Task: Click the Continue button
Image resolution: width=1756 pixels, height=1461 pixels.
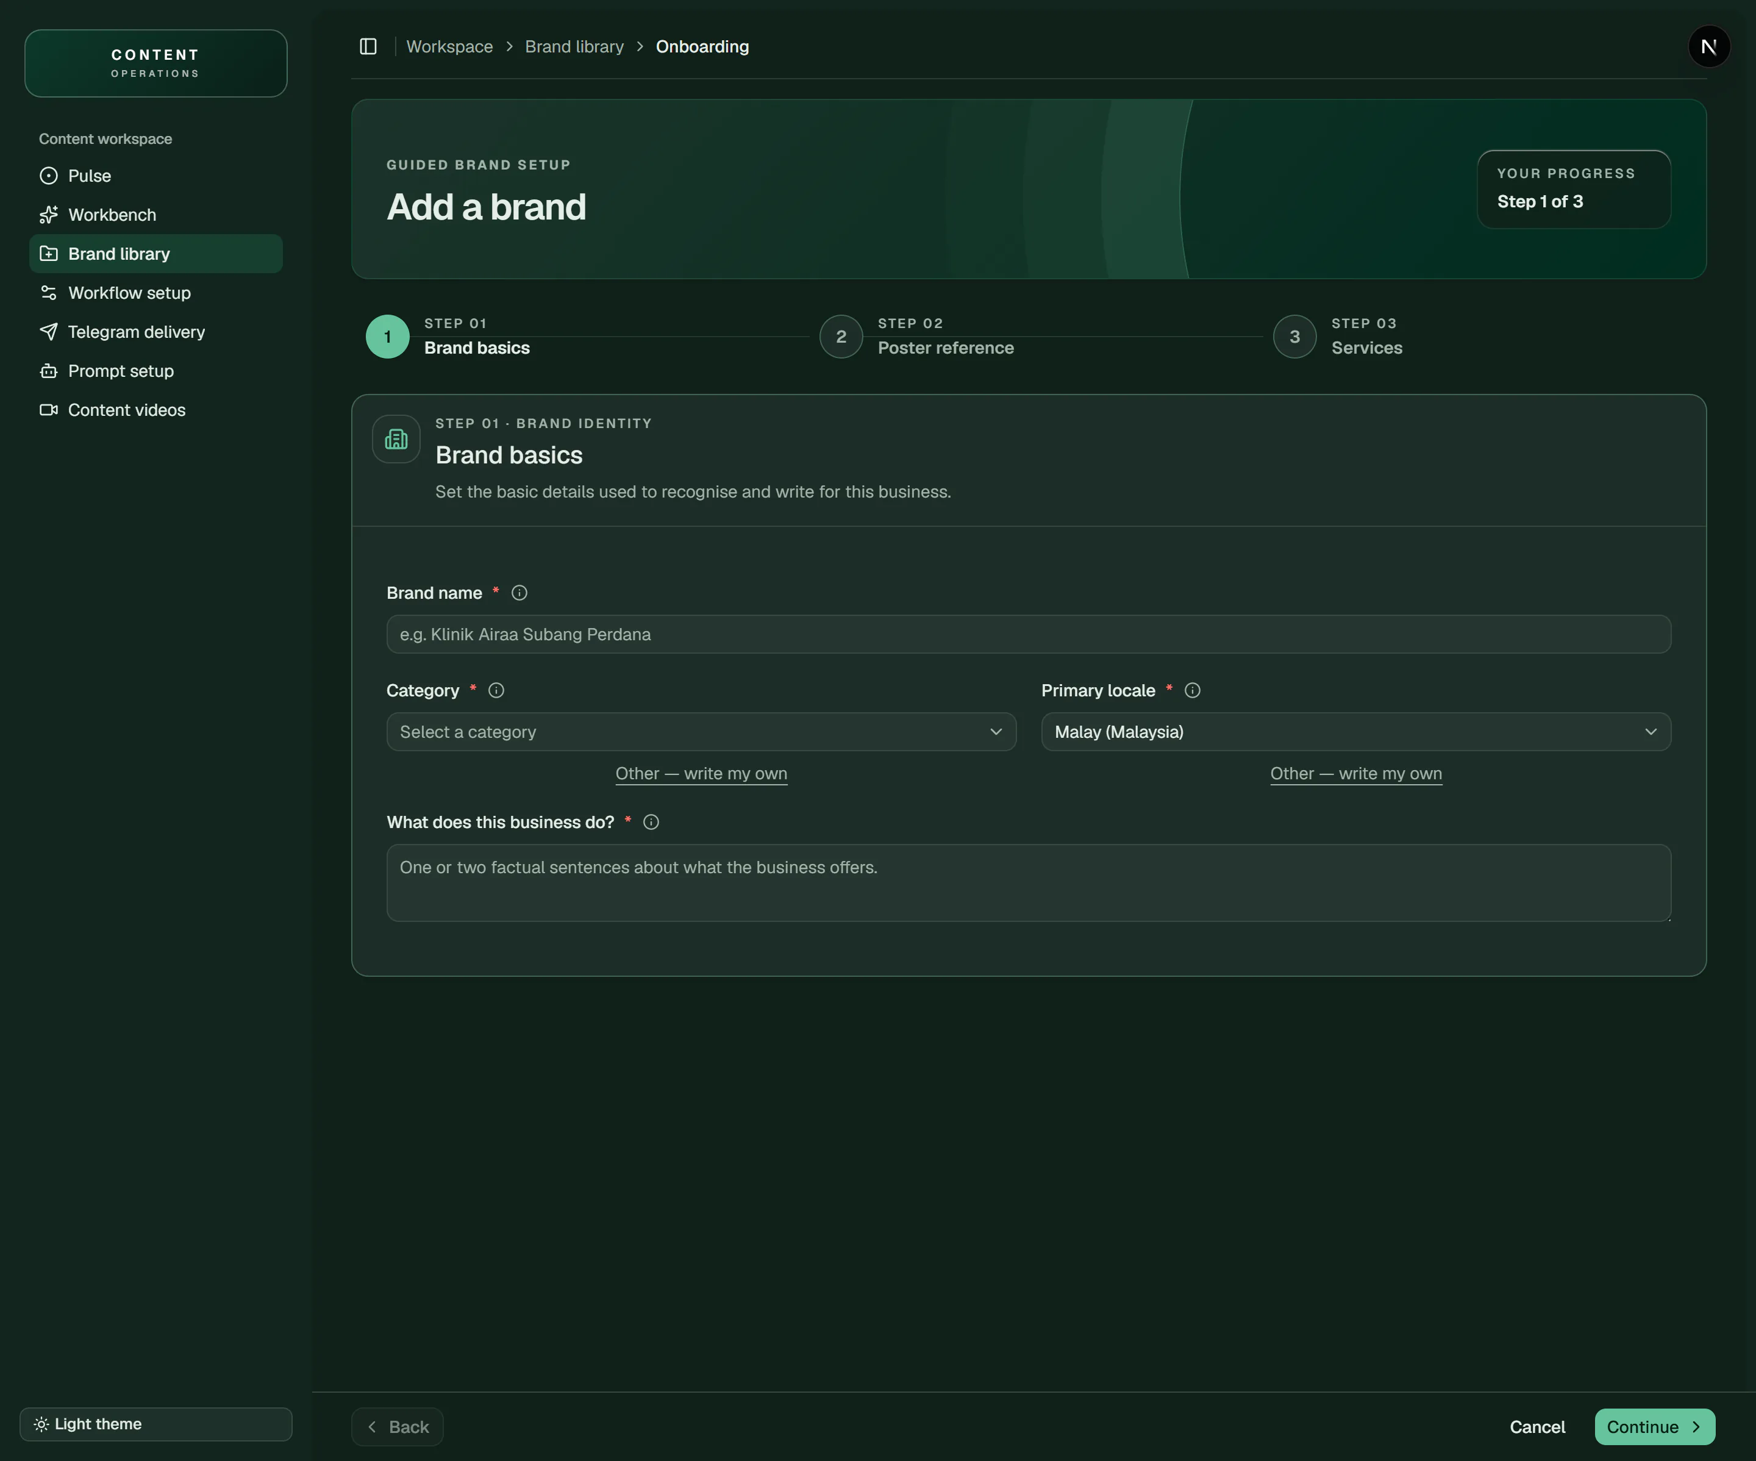Action: click(1654, 1427)
